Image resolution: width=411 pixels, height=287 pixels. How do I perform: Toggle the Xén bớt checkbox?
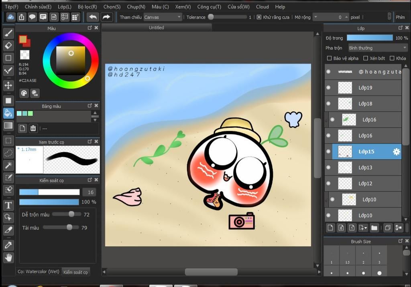coord(366,58)
